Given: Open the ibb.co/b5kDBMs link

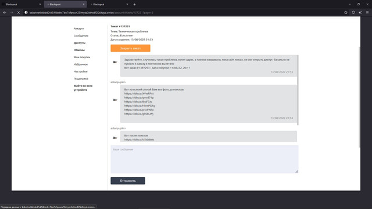Looking at the screenshot, I should pyautogui.click(x=139, y=139).
